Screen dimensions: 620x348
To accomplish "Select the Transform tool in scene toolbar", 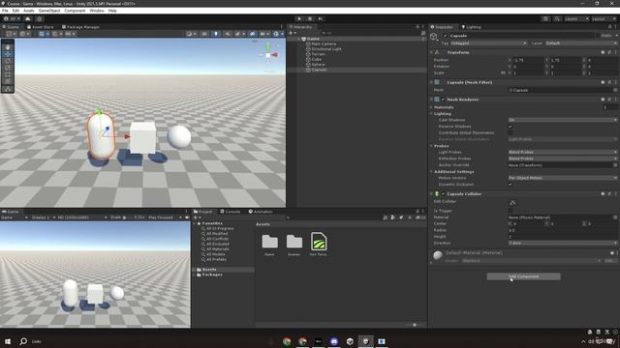I will tap(8, 81).
